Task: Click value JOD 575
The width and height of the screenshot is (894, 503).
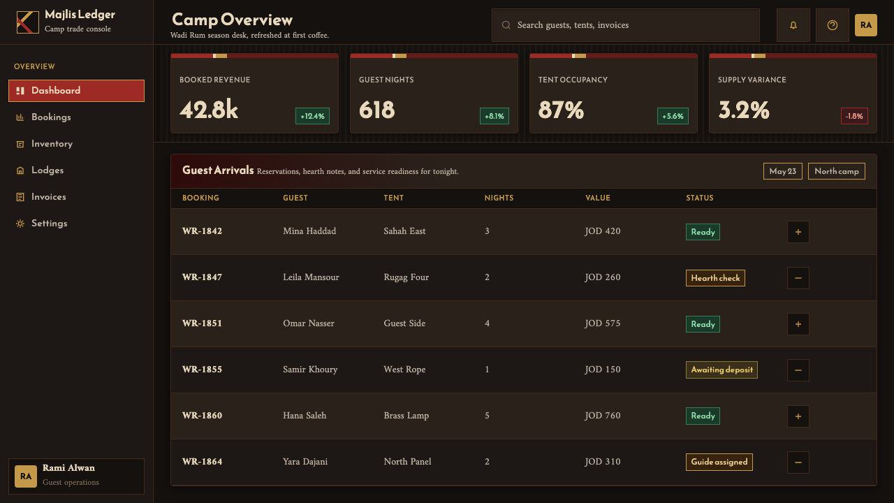Action: pos(603,323)
